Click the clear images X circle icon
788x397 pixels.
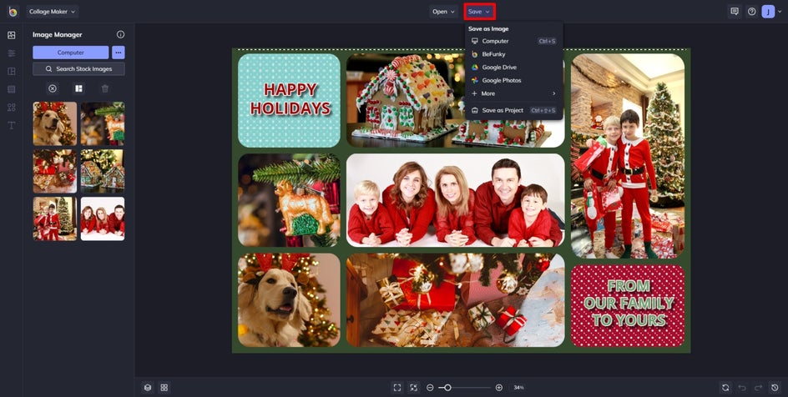click(53, 89)
